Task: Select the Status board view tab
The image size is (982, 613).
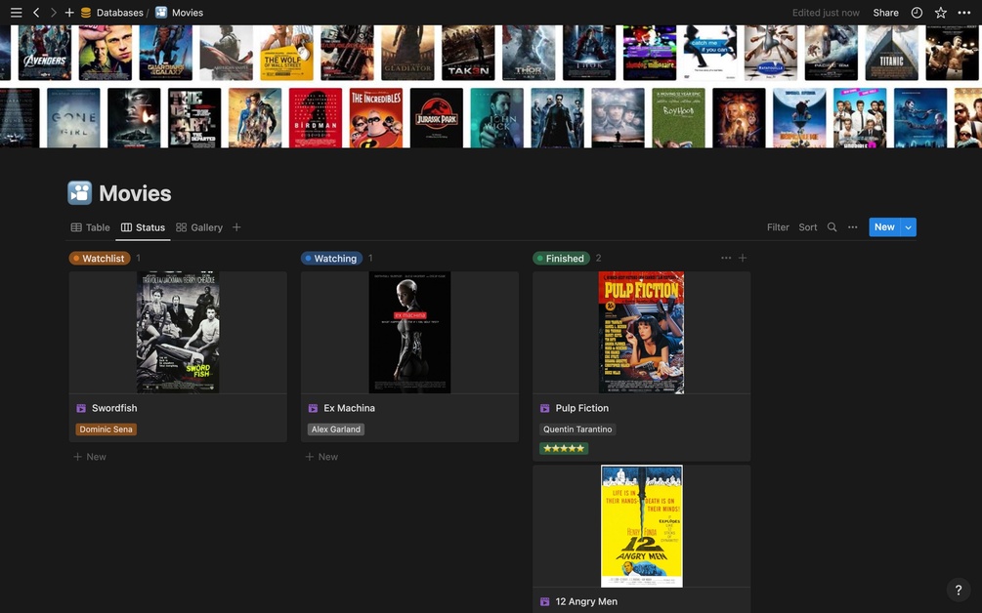Action: [143, 227]
